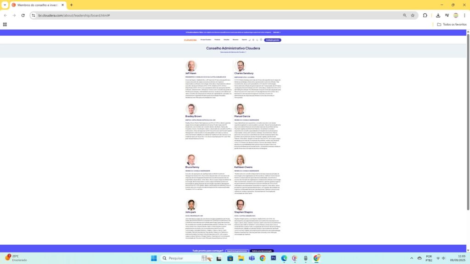The image size is (470, 264).
Task: Open the media controls icon in the toolbar
Action: [447, 15]
